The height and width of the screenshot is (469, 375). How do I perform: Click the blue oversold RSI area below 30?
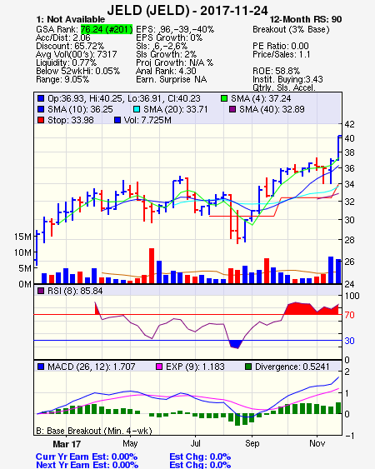coord(236,344)
